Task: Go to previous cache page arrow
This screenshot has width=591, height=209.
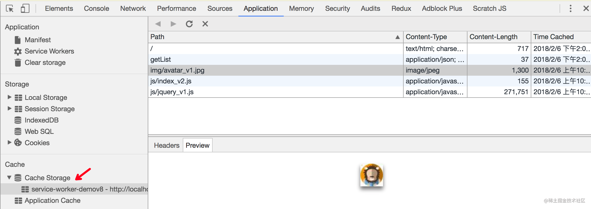Action: tap(158, 24)
